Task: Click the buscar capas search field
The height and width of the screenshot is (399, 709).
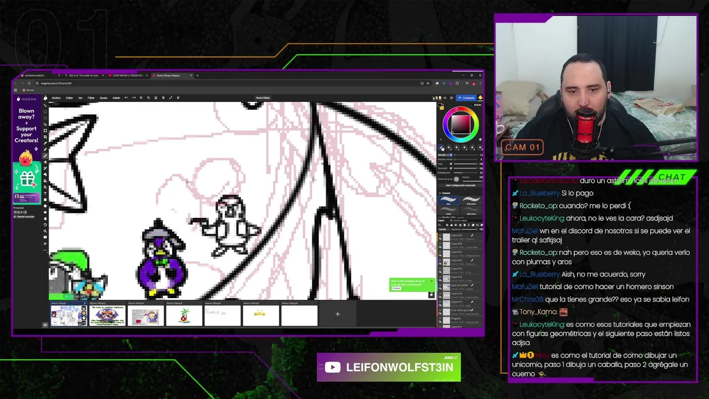Action: 465,221
